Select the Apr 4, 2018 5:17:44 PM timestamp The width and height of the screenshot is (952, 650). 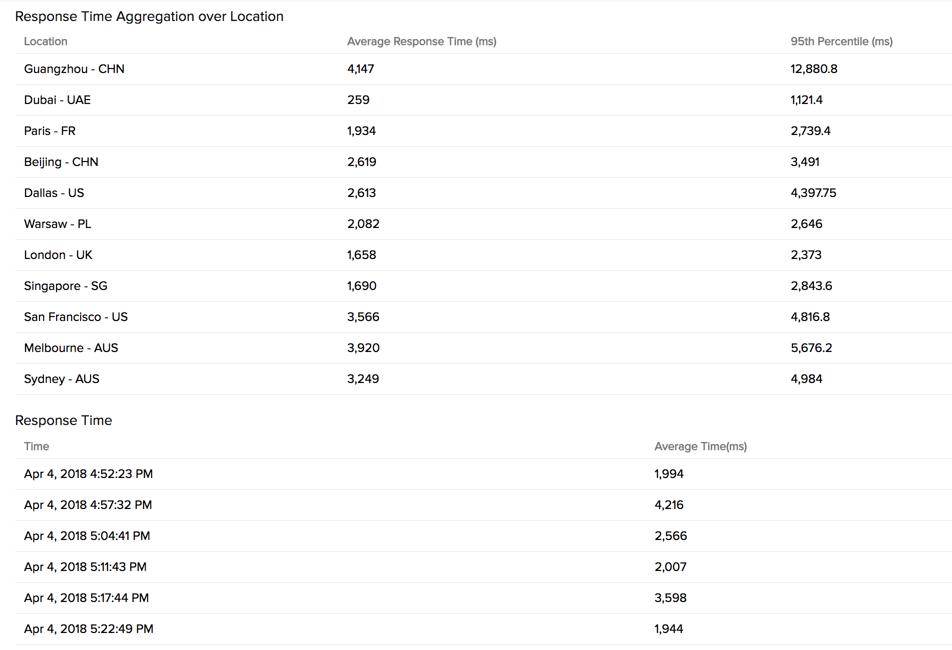coord(87,598)
